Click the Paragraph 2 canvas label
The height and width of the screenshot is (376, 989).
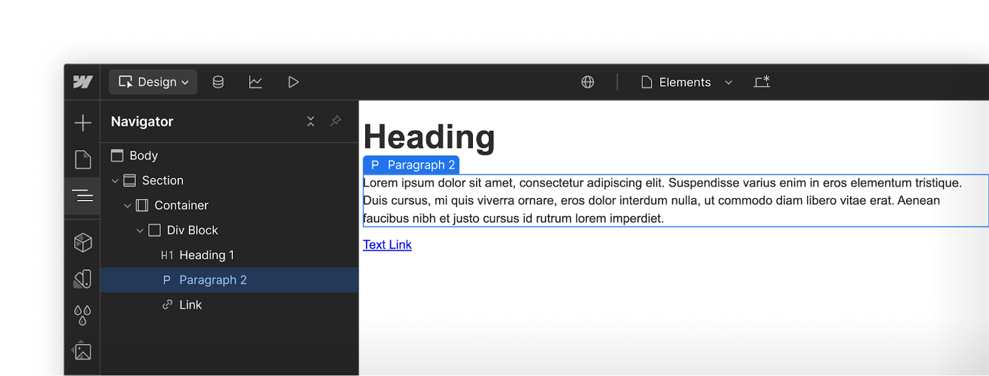click(x=411, y=165)
